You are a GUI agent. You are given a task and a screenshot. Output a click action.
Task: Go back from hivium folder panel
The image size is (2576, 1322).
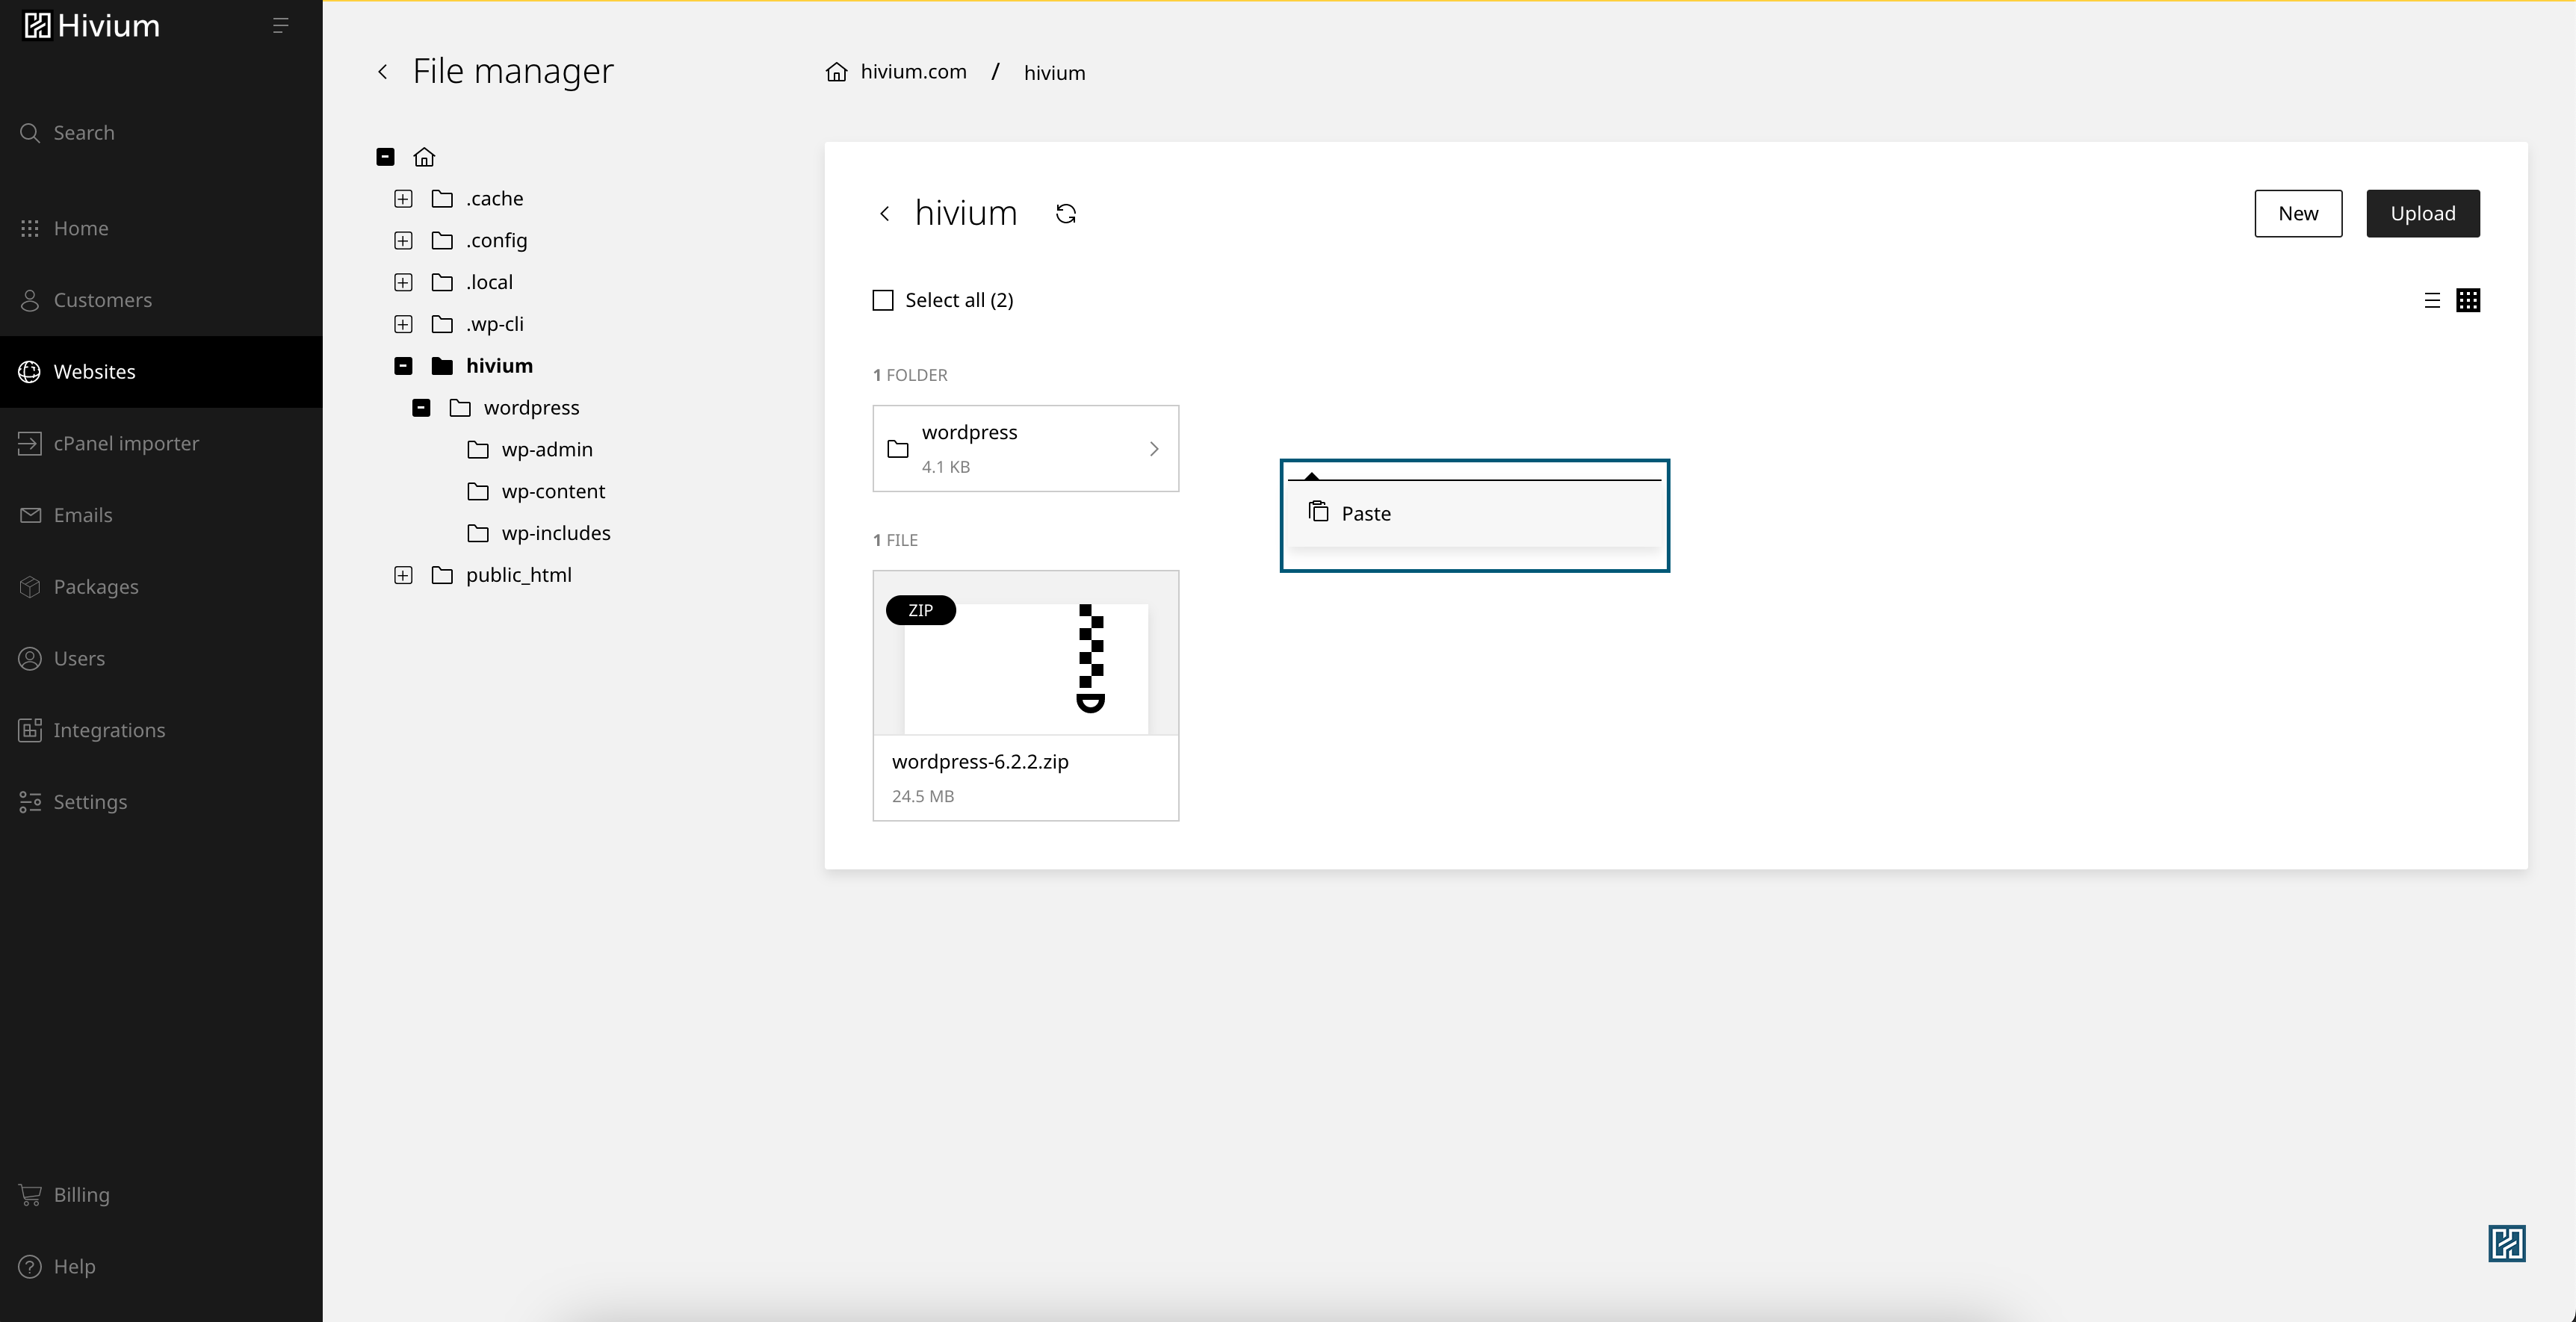884,214
